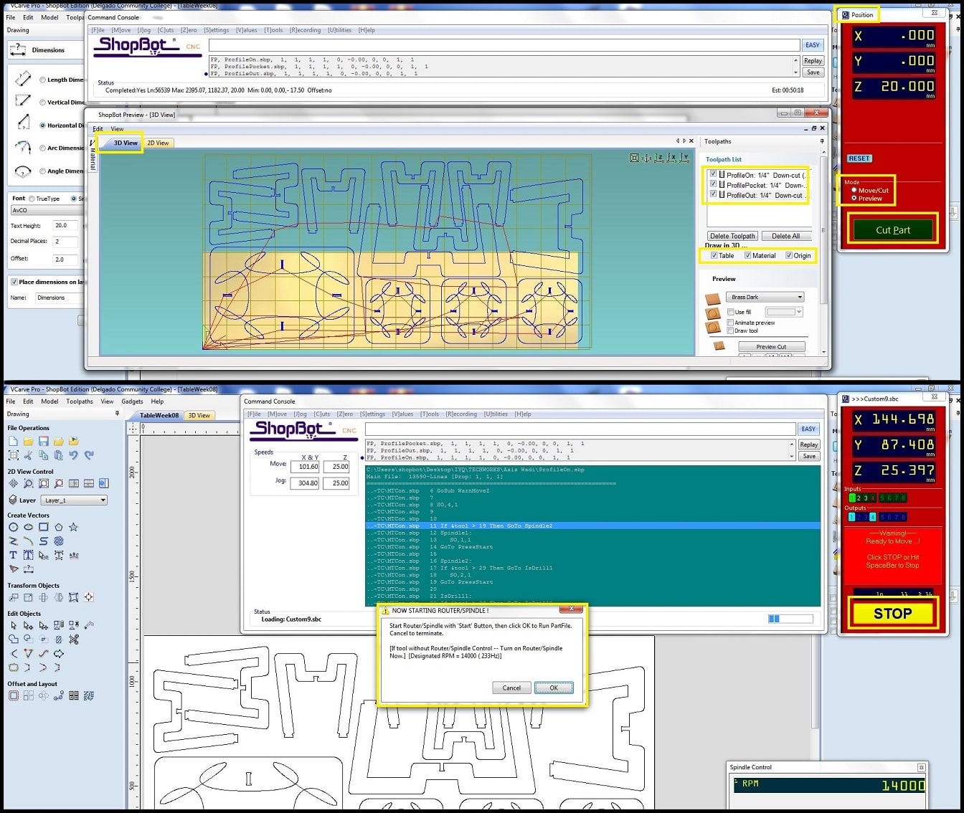Select the Draw Polygon tool

coord(59,527)
